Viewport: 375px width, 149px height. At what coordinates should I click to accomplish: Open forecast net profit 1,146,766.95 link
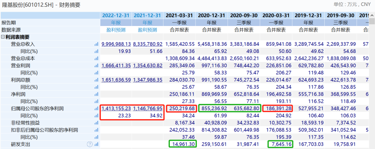tap(148, 109)
